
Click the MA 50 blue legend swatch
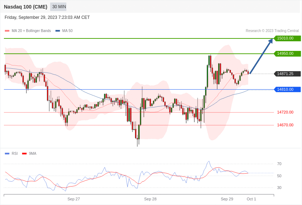[58, 31]
